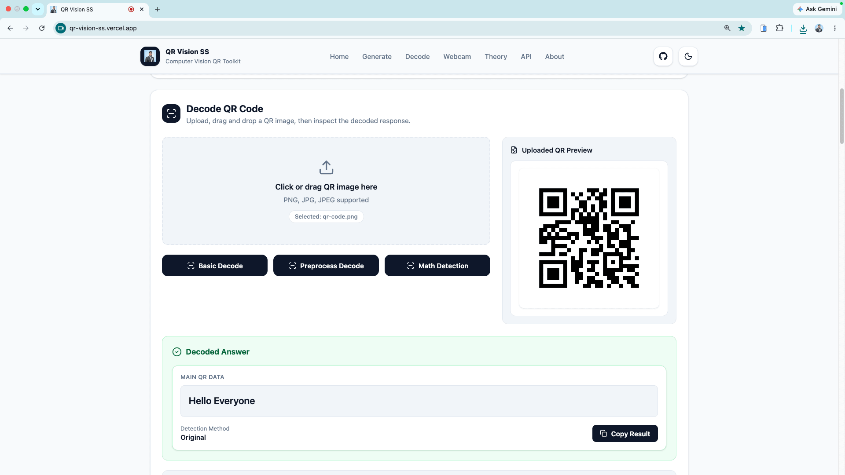
Task: Open Chrome three-dot menu
Action: pyautogui.click(x=834, y=28)
